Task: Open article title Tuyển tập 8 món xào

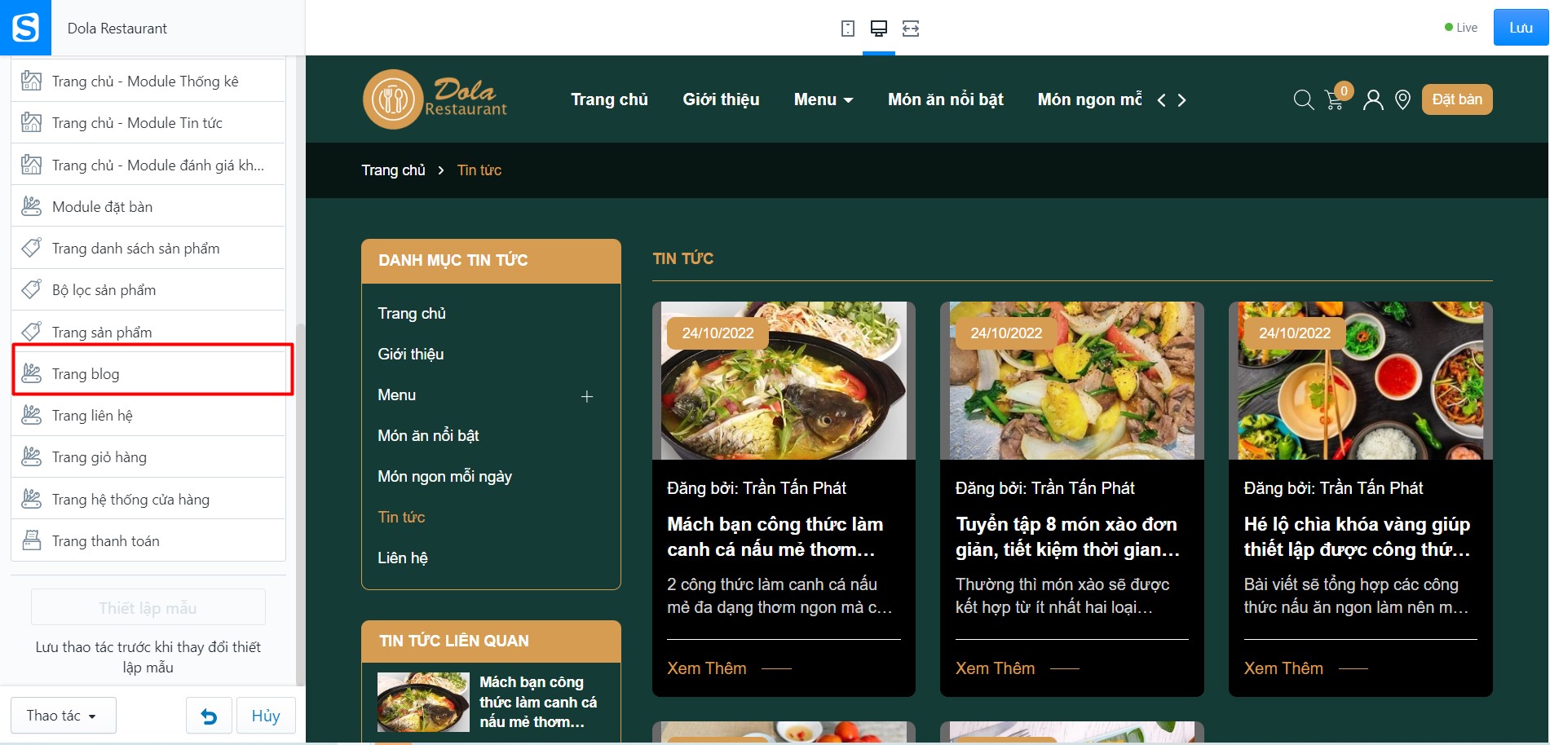Action: (x=1068, y=536)
